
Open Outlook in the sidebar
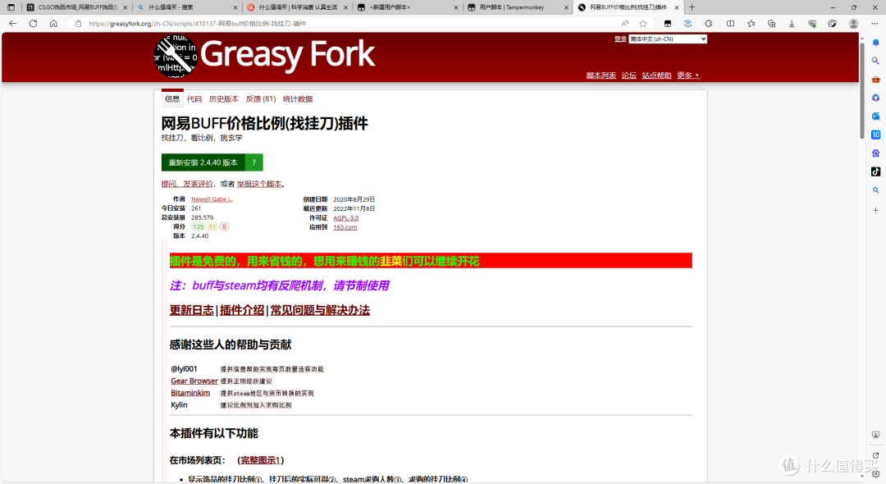(875, 116)
